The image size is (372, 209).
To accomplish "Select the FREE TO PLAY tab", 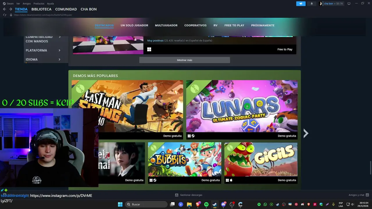I will pyautogui.click(x=234, y=25).
